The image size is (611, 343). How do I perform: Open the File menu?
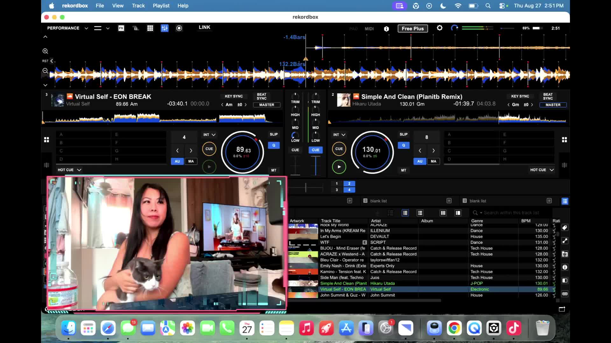[x=100, y=6]
